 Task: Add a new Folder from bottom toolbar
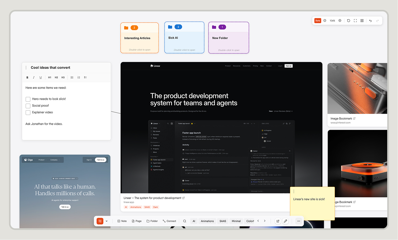coord(152,221)
